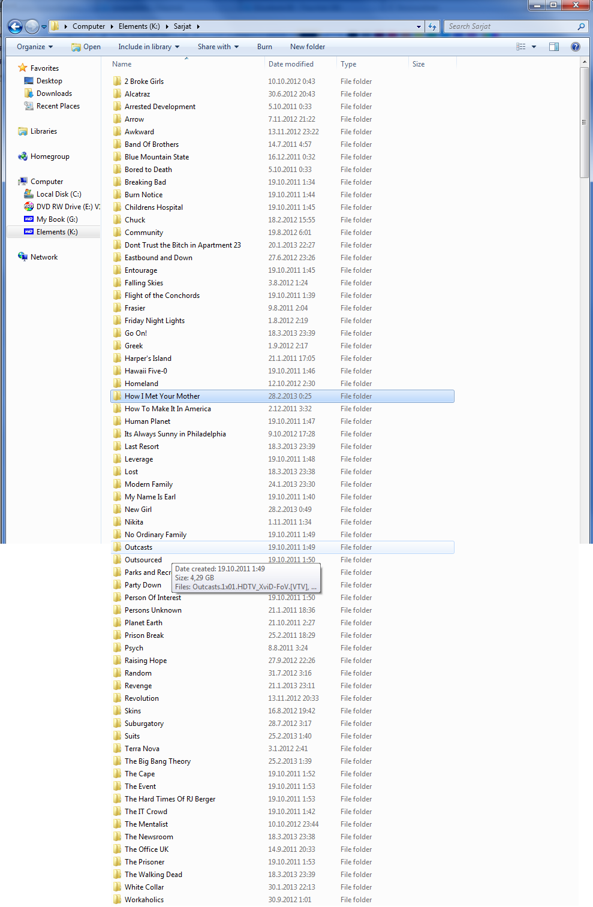Screen dimensions: 593x907
Task: Click the Search Sarjat input field
Action: (x=510, y=26)
